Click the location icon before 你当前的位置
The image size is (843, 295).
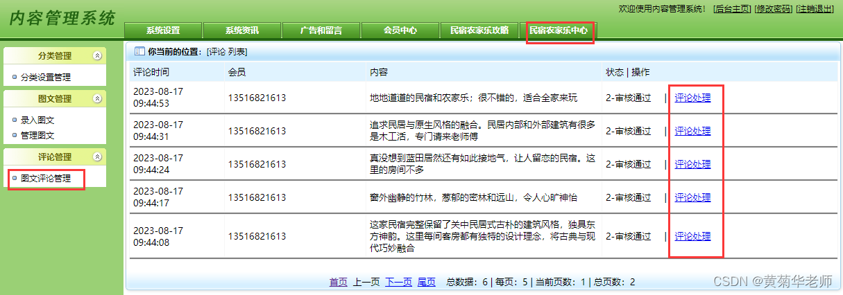coord(139,51)
